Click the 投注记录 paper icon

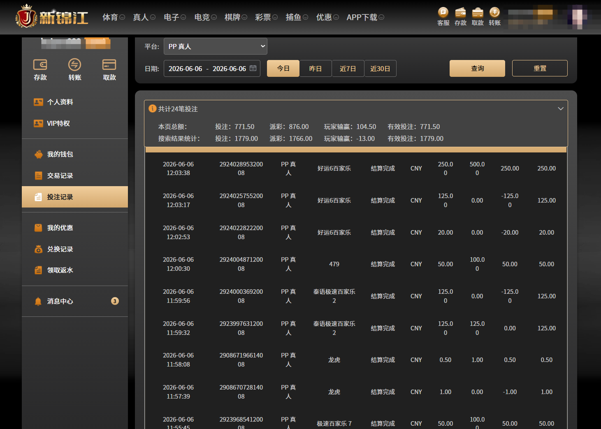tap(38, 197)
